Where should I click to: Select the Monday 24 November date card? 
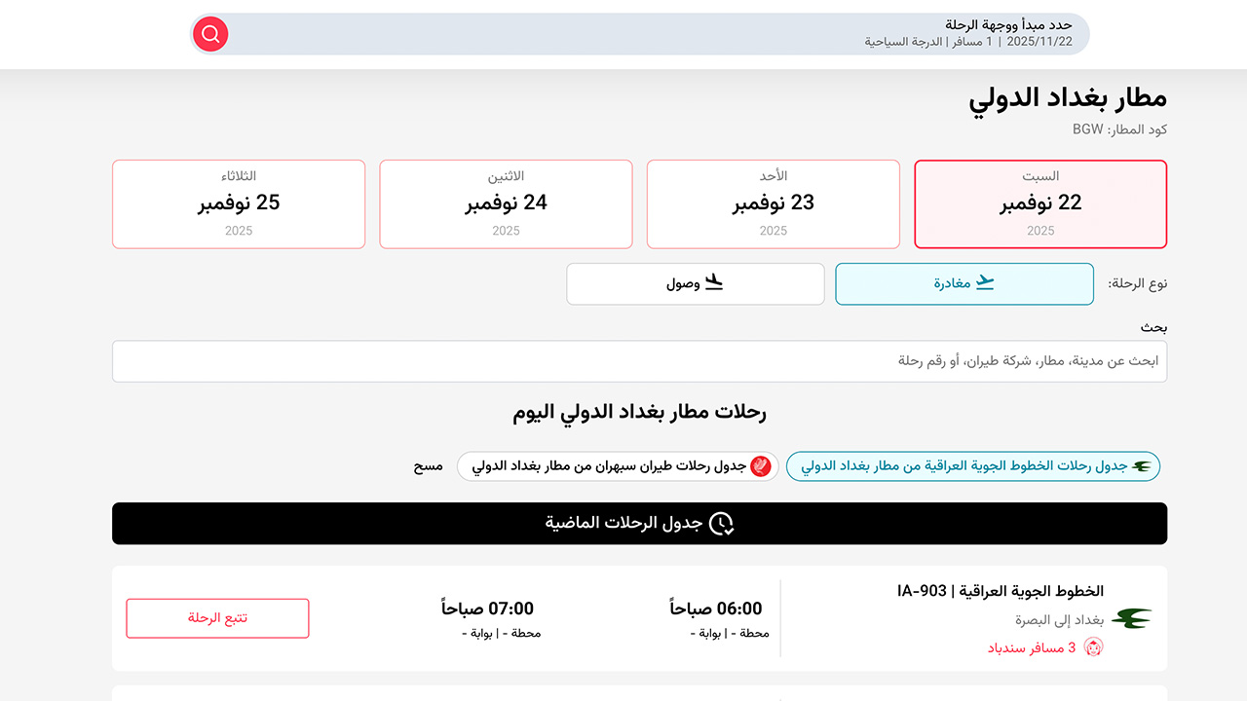tap(506, 204)
